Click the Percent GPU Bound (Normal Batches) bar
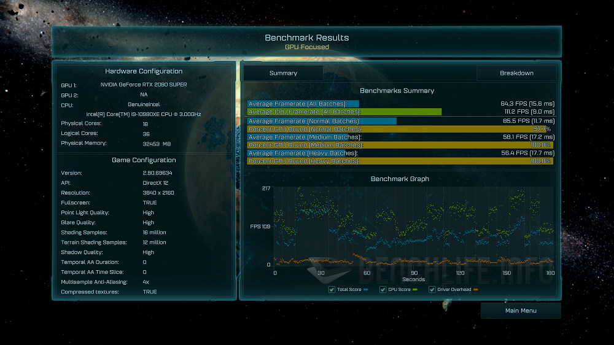 coord(399,130)
